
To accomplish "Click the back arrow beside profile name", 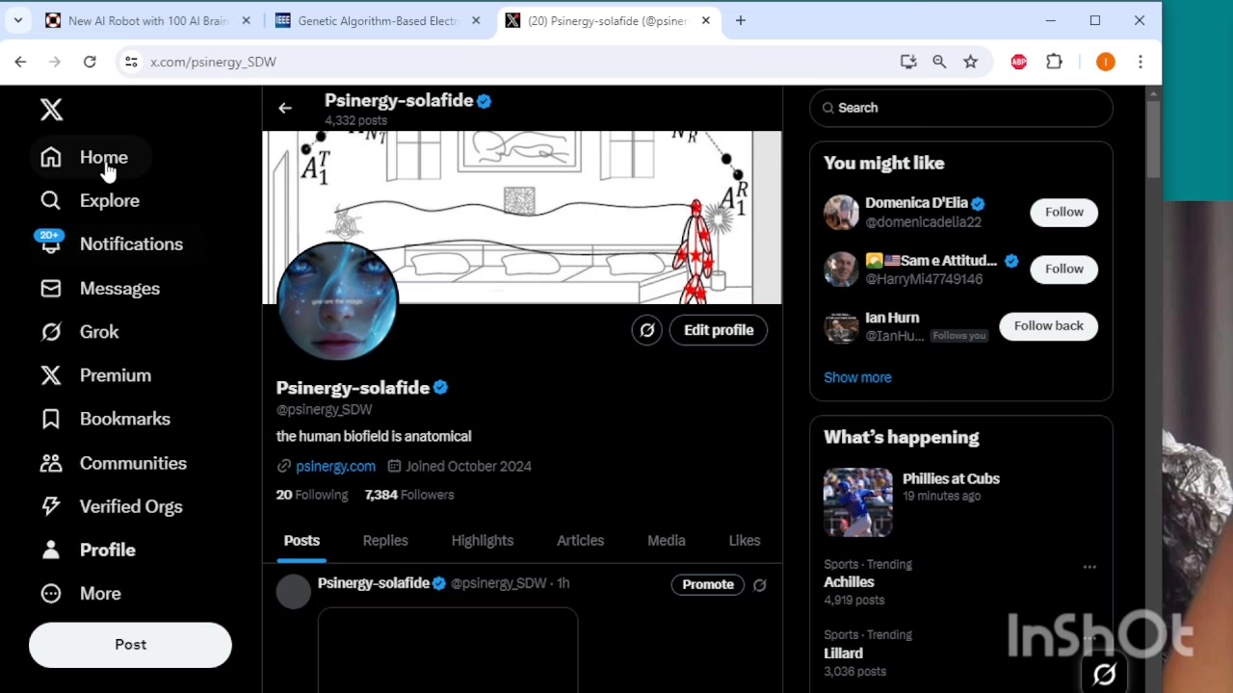I will [x=285, y=109].
